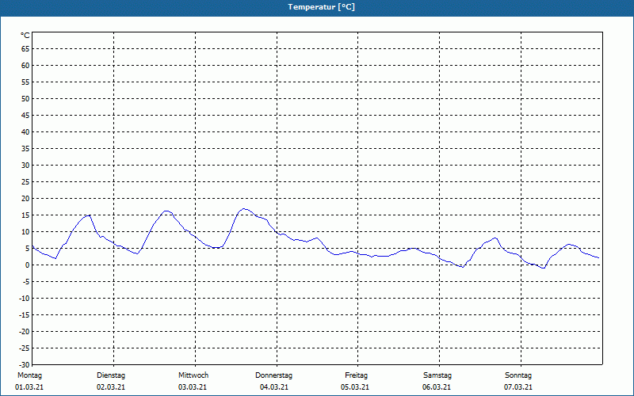Click the Donnerstag day label

tap(273, 375)
